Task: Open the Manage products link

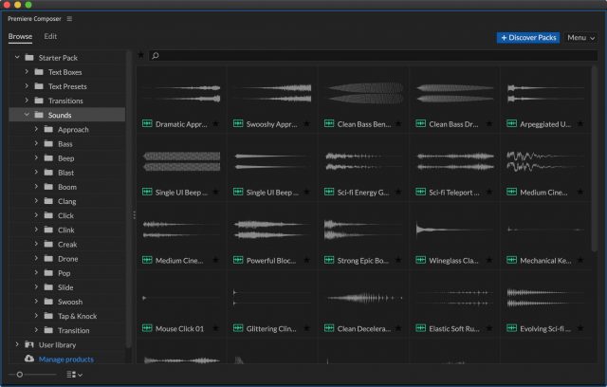Action: 65,359
